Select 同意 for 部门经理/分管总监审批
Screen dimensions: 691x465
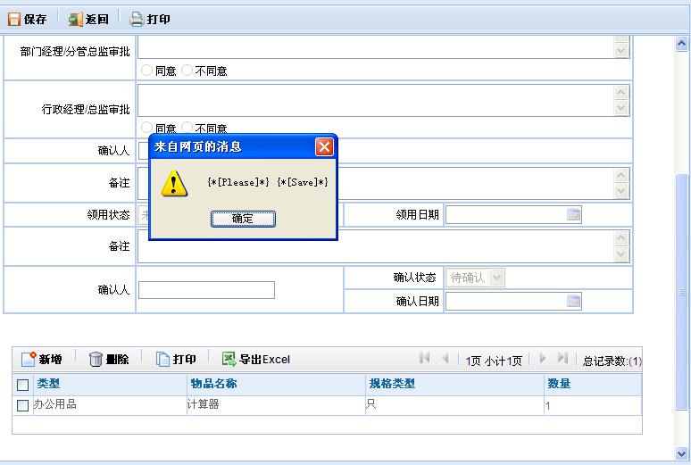146,71
